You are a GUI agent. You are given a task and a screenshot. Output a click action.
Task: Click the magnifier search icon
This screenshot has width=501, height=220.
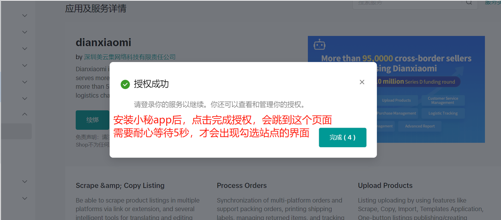[469, 3]
